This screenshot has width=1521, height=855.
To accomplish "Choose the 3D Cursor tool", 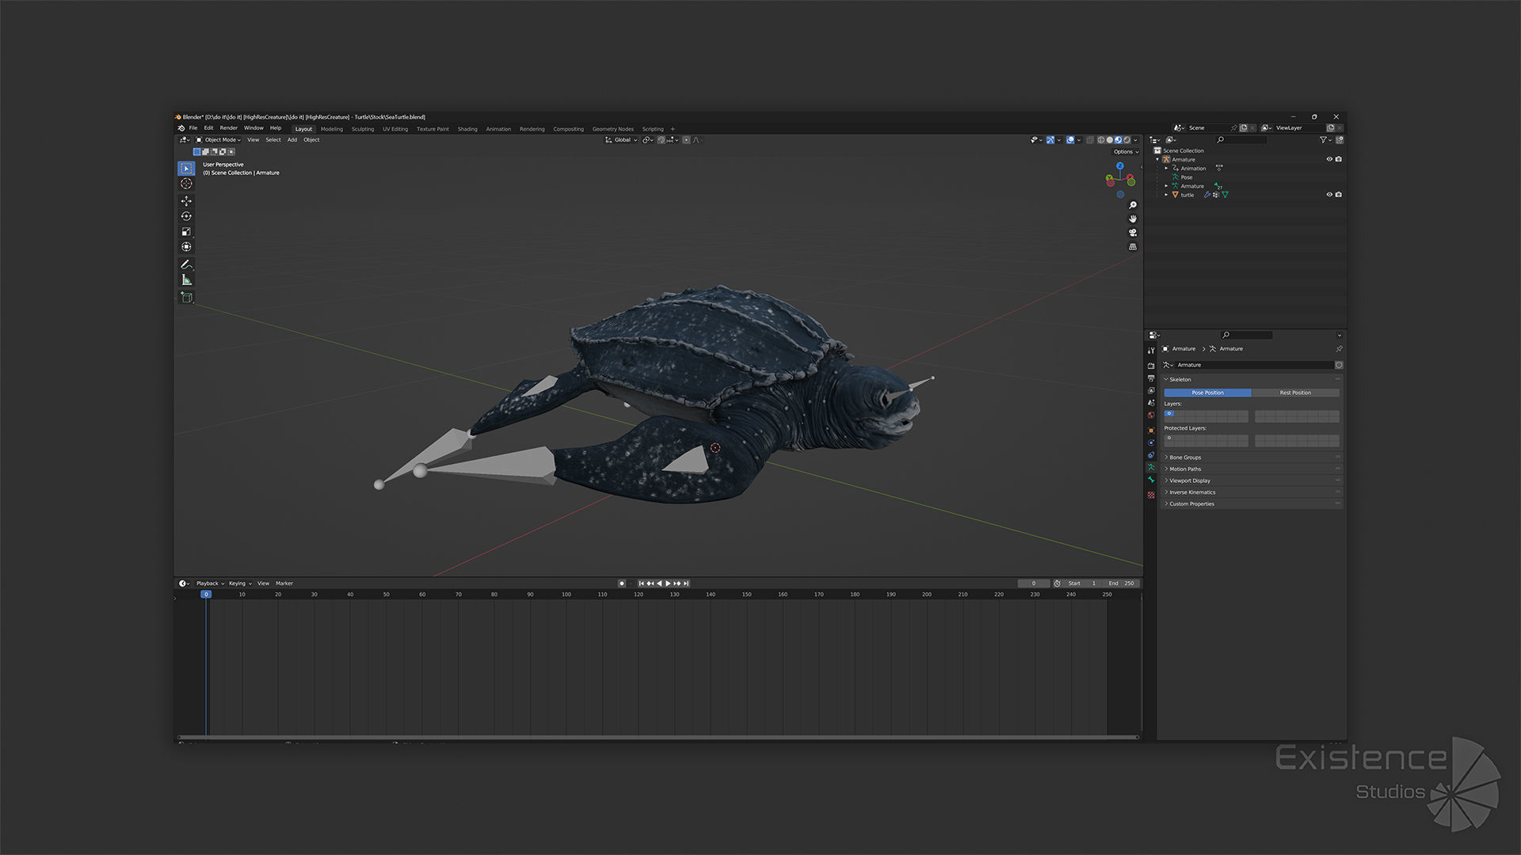I will click(x=186, y=184).
